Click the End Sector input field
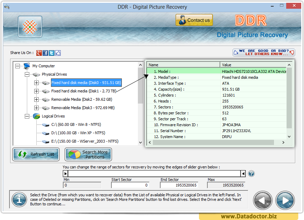The width and height of the screenshot is (304, 220). coord(179,185)
